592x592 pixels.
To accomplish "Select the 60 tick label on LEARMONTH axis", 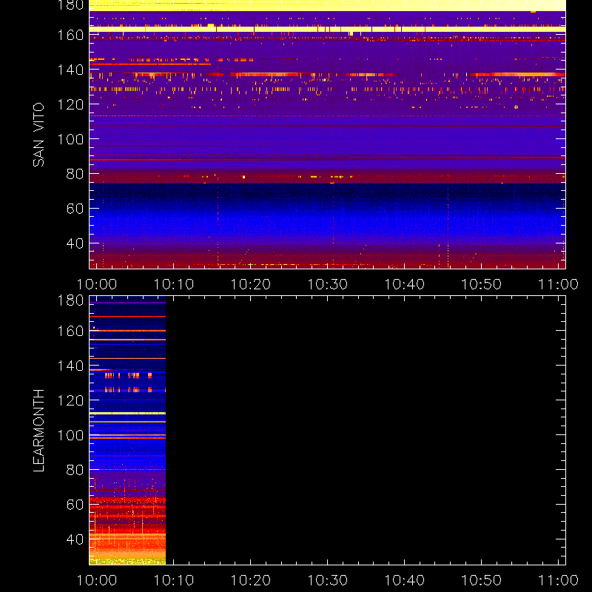I will pyautogui.click(x=75, y=505).
